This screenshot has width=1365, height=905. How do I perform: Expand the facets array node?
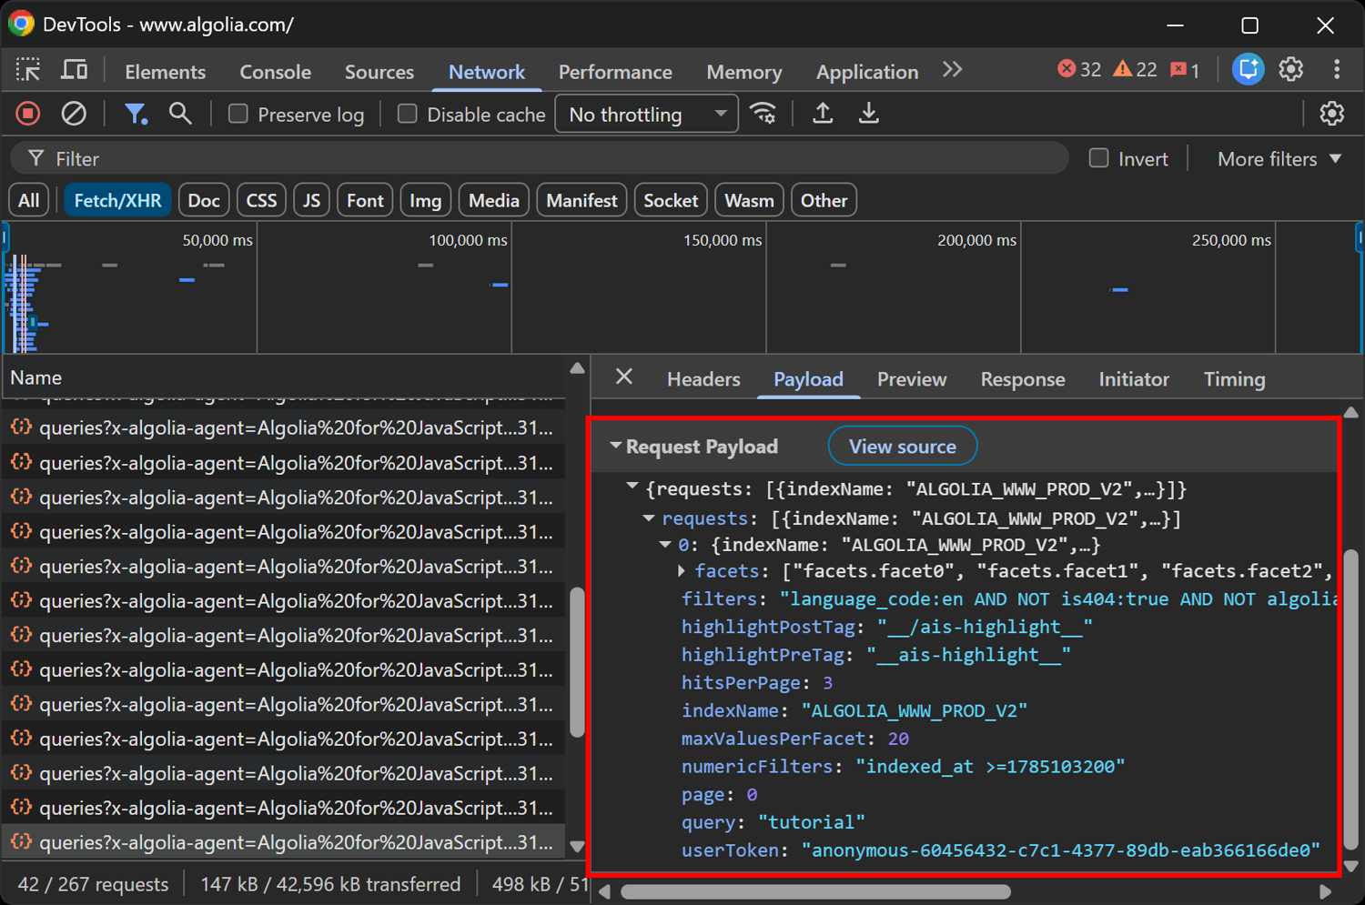[682, 570]
